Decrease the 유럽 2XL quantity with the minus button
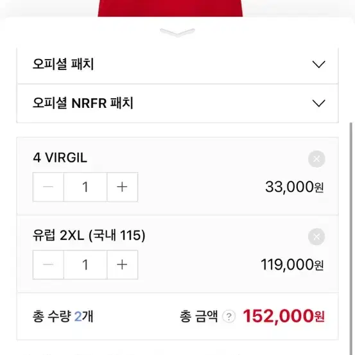Screen dimensions: 355x355 (x=48, y=264)
